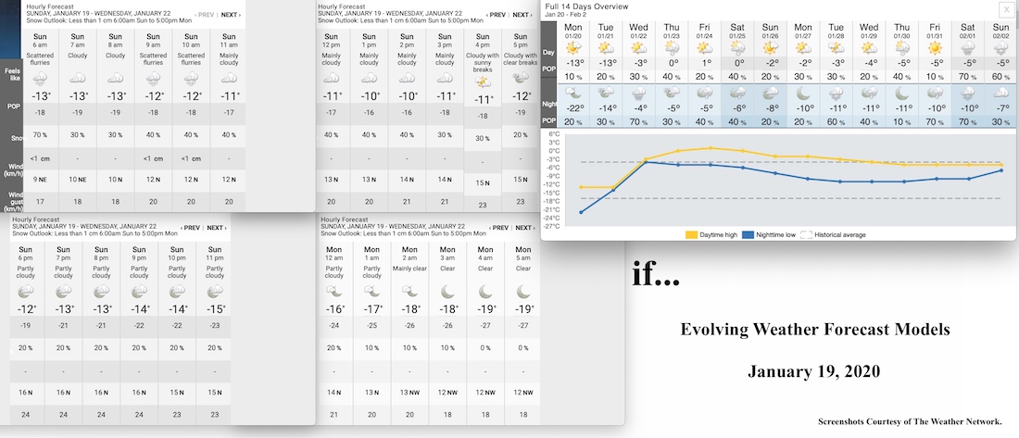
Task: Select the Thu 01/23 column header
Action: tap(672, 31)
